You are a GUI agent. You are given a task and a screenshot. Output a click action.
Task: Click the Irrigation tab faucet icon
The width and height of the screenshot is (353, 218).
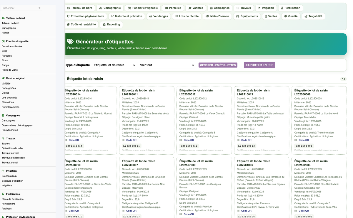[x=259, y=8]
